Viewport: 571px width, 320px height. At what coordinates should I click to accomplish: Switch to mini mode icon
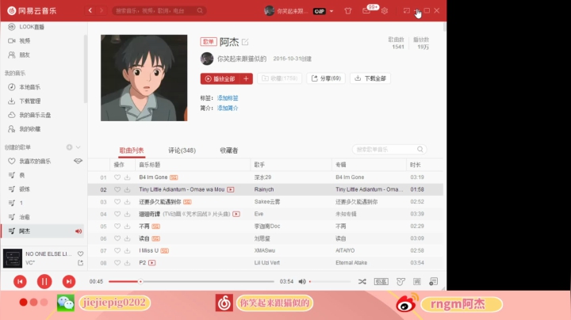(406, 11)
